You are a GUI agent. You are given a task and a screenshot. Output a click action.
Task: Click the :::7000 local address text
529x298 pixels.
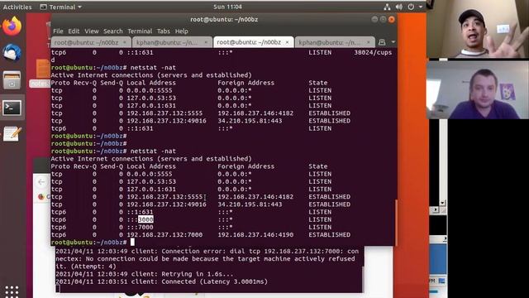click(x=140, y=227)
